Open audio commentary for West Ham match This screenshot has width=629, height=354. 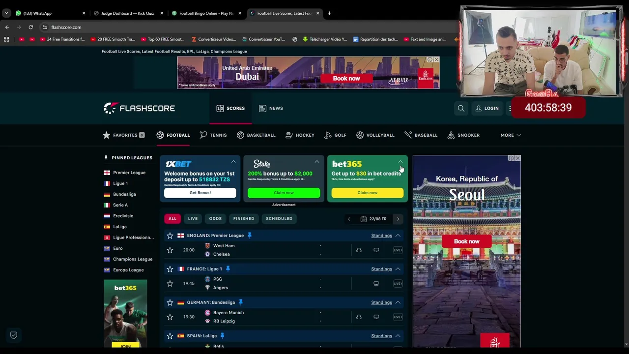359,250
